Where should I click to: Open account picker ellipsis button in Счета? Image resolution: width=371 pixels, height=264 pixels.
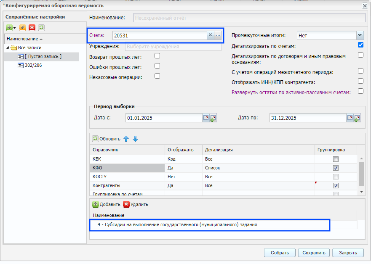pos(218,35)
